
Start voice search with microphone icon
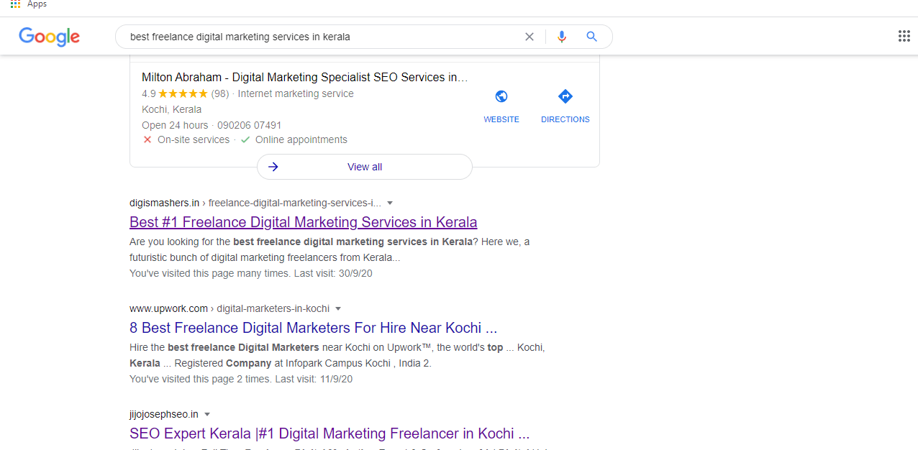562,37
